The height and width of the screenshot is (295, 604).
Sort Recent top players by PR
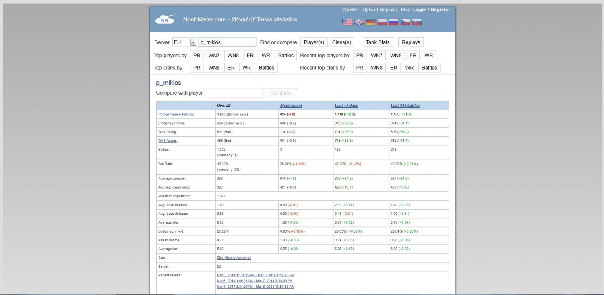(360, 56)
